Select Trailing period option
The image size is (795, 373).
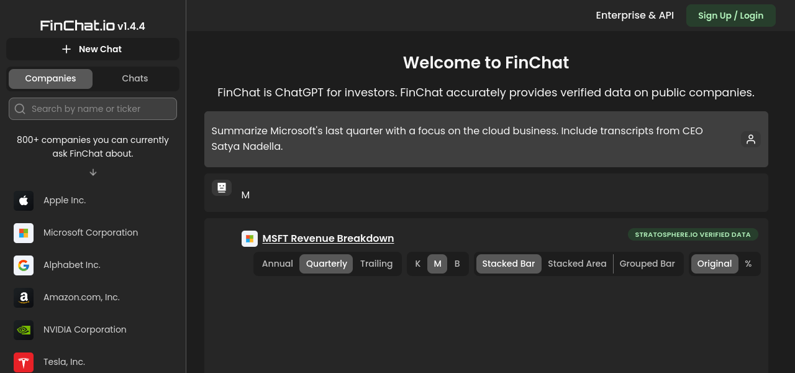[x=376, y=264]
